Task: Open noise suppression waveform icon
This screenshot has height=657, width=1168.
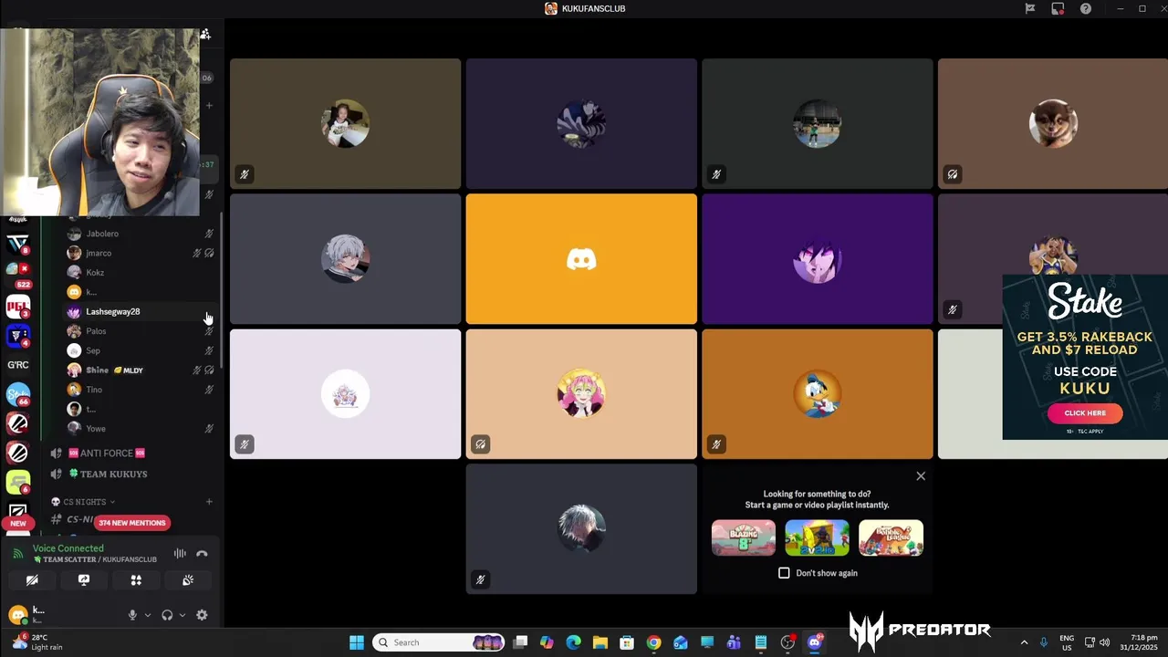Action: (x=180, y=554)
